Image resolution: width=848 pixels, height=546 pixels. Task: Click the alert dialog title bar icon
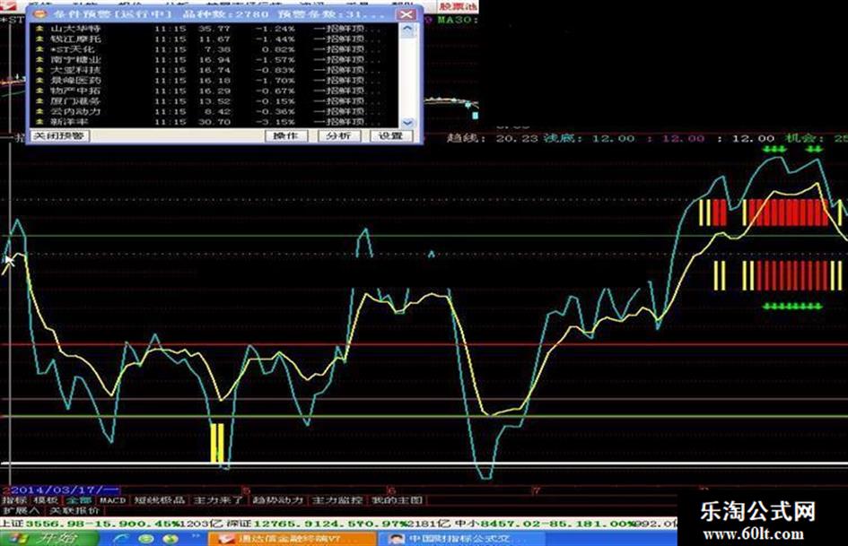click(x=40, y=14)
